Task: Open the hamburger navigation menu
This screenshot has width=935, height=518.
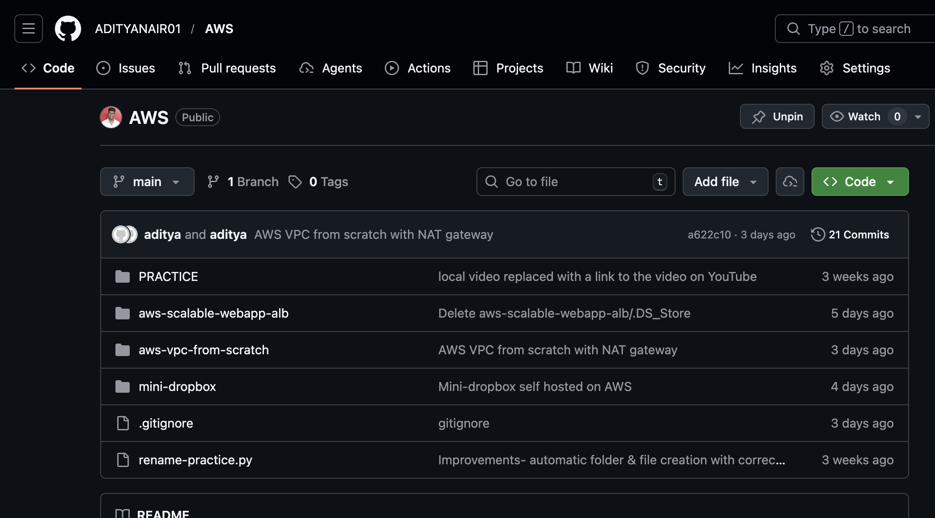Action: coord(29,29)
